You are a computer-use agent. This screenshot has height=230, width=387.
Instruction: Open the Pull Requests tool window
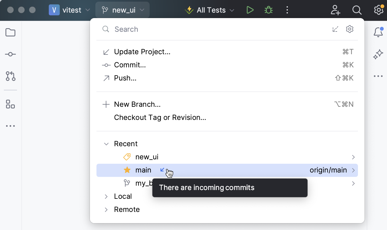[10, 76]
